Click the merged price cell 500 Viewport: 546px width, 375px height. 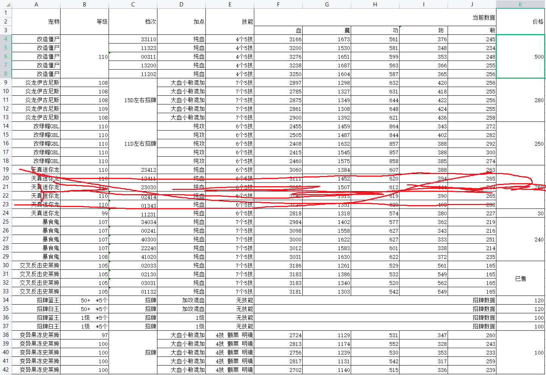[x=520, y=56]
